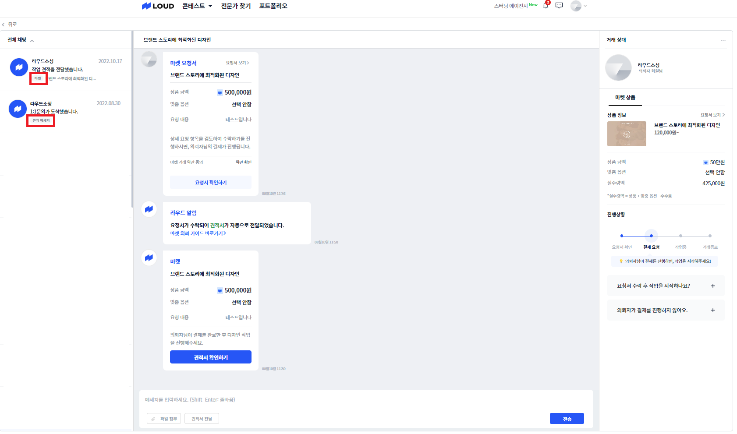Click the 라우드소싱 avatar in 2022.10.17 chat
Screen dimensions: 737x434
[x=19, y=67]
